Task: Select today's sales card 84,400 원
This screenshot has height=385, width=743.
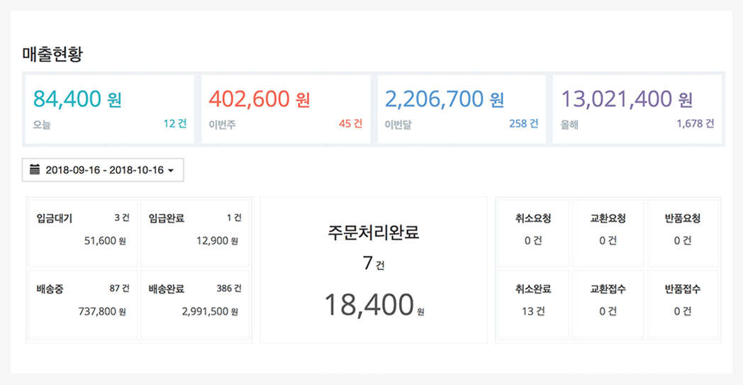Action: (110, 109)
